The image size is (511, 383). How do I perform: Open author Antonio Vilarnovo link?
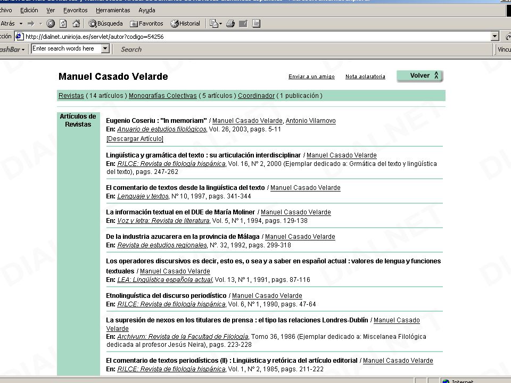coord(310,121)
